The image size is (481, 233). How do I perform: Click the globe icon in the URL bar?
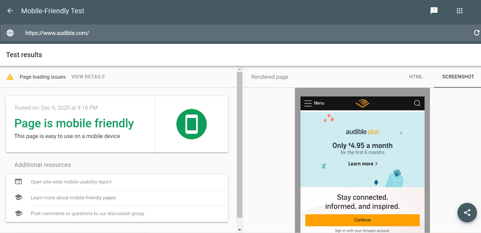click(10, 33)
